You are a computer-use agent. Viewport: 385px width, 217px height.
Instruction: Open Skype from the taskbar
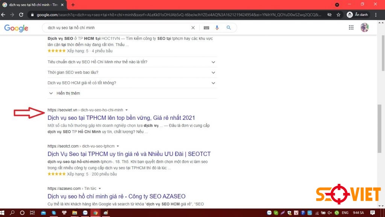[x=53, y=213]
